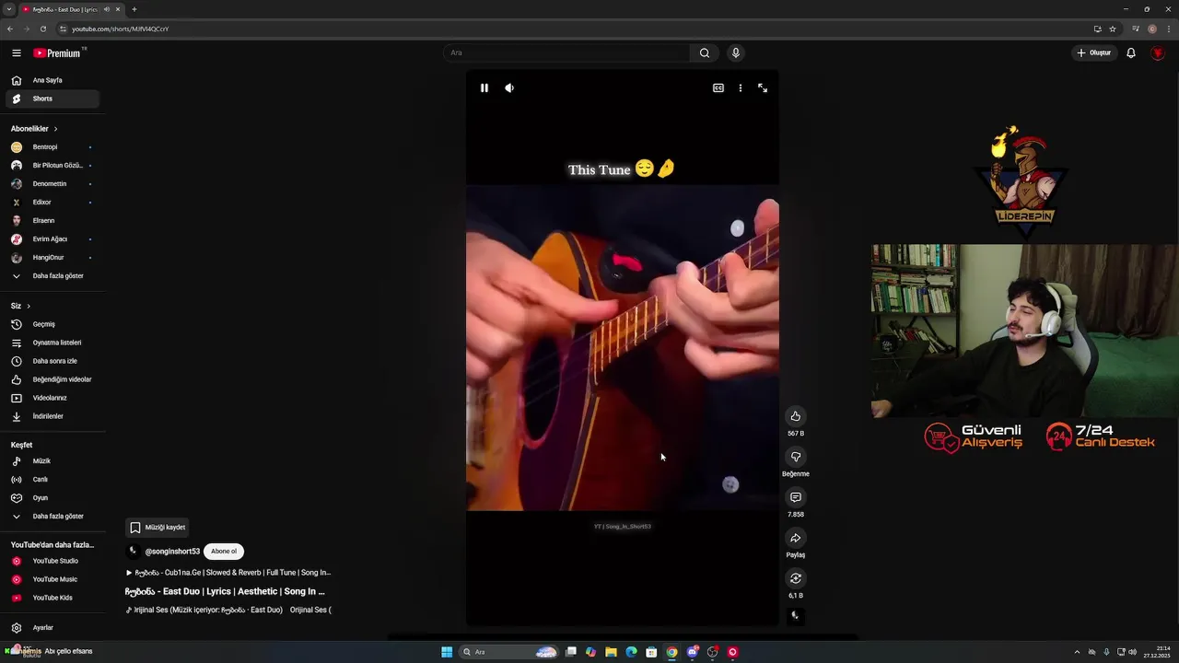Like the Short with thumbs up
This screenshot has width=1179, height=663.
[796, 416]
